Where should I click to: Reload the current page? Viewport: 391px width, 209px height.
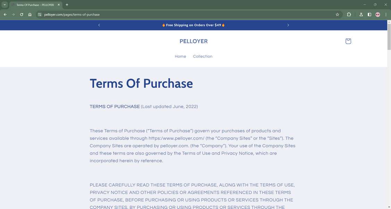[21, 15]
